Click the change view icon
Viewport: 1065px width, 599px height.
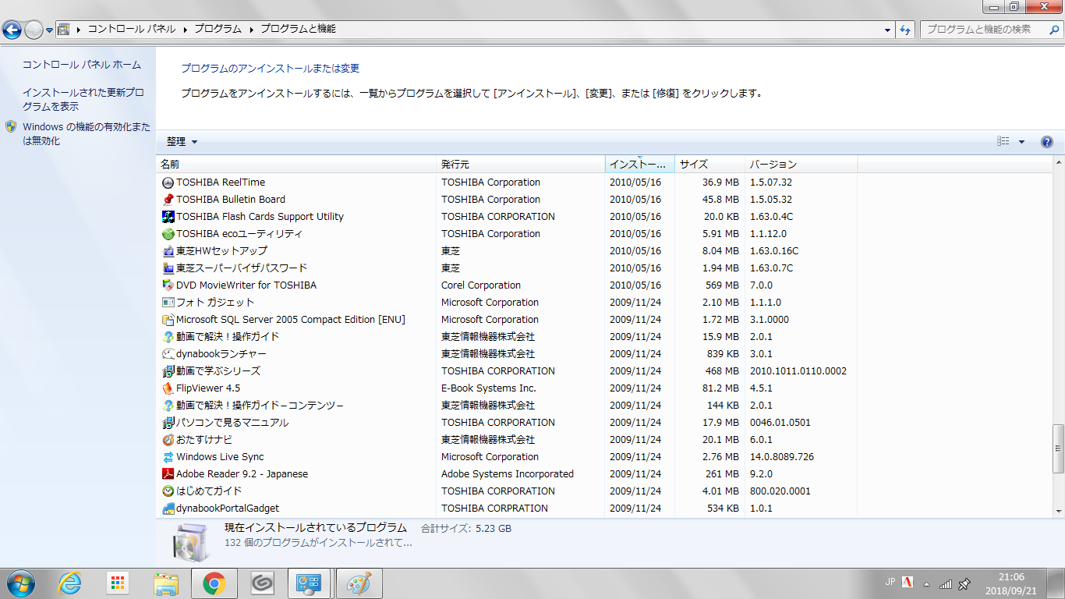point(1003,142)
